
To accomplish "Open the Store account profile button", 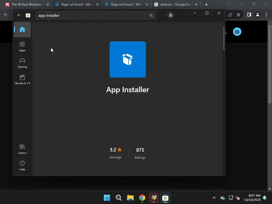I will coord(171,15).
